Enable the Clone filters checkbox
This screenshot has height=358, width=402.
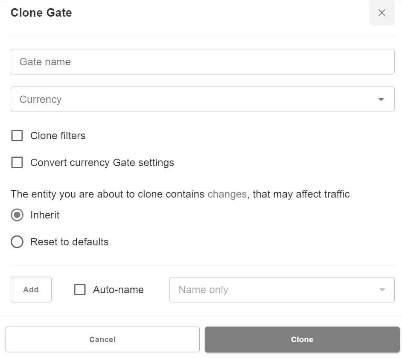click(17, 136)
